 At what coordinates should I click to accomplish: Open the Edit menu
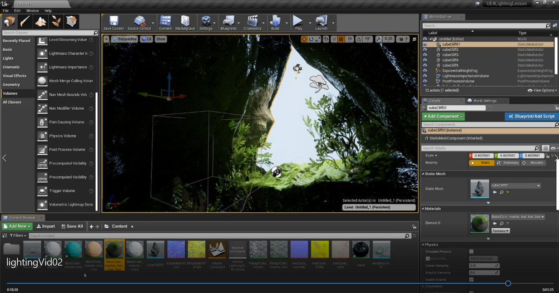click(17, 11)
